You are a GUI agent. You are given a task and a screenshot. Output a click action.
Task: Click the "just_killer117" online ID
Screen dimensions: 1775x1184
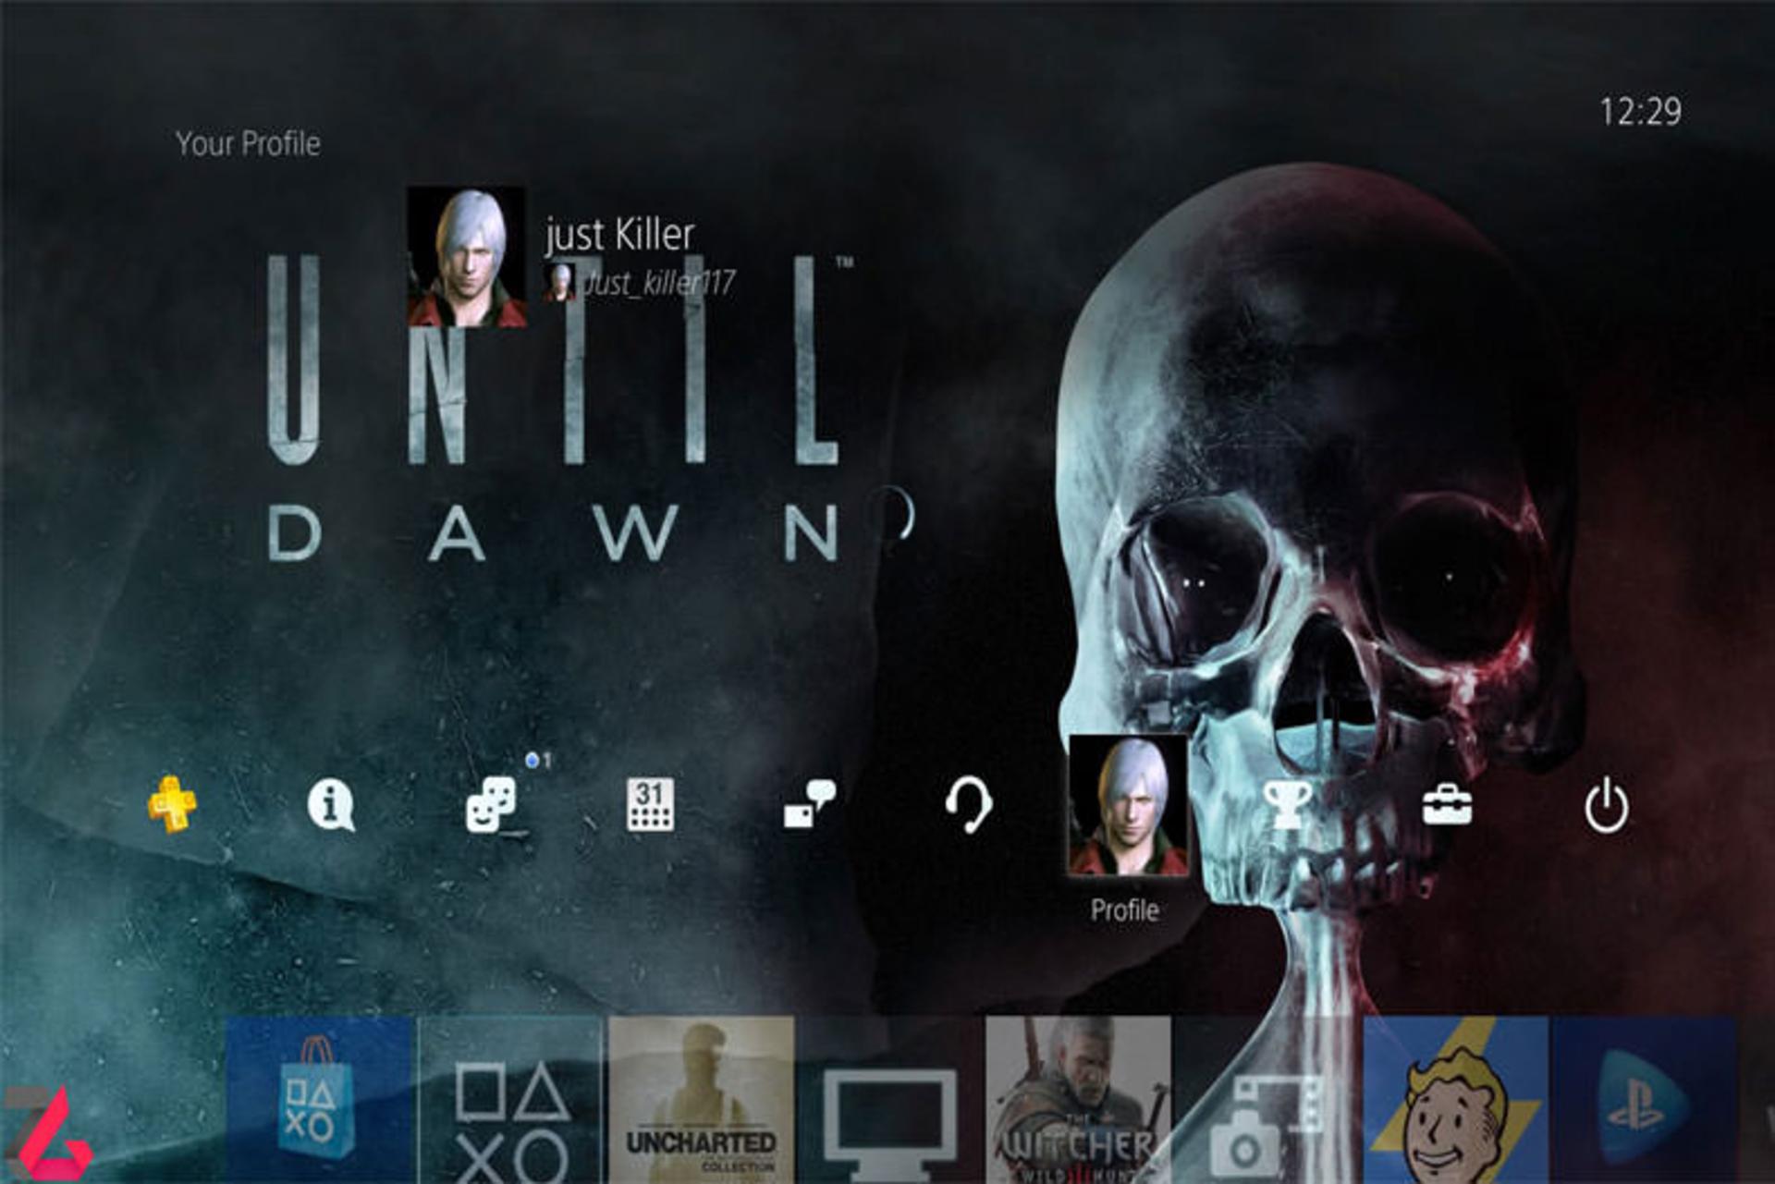[x=660, y=282]
